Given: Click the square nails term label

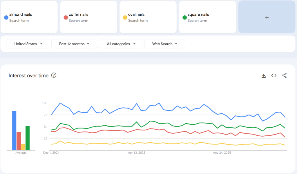Looking at the screenshot, I should pyautogui.click(x=199, y=14).
